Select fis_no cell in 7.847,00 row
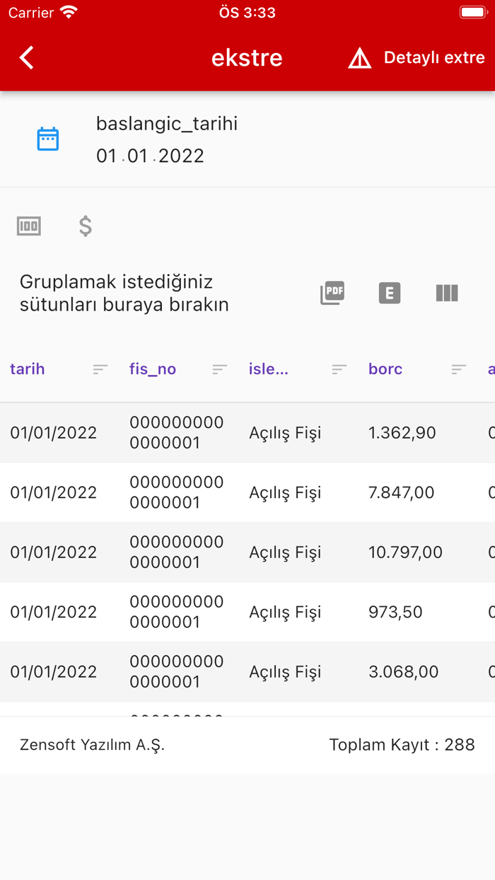 [x=177, y=492]
